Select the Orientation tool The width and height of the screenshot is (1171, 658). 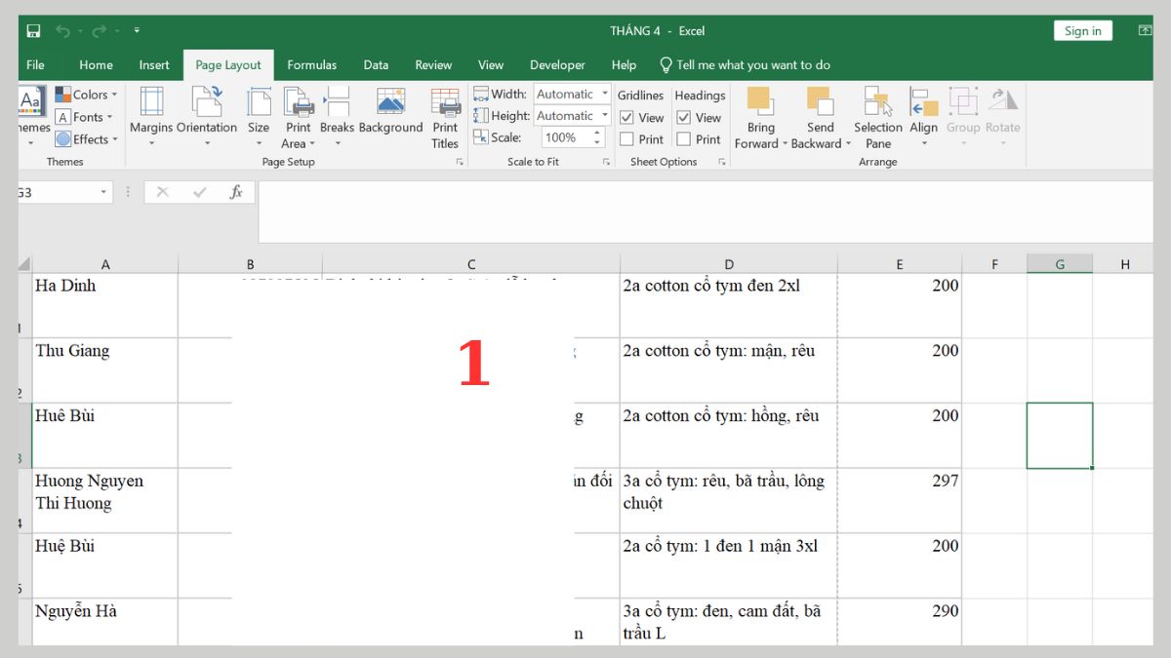click(207, 117)
